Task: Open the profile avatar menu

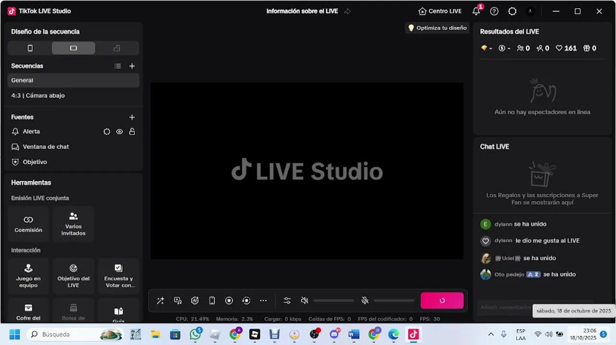Action: tap(531, 11)
